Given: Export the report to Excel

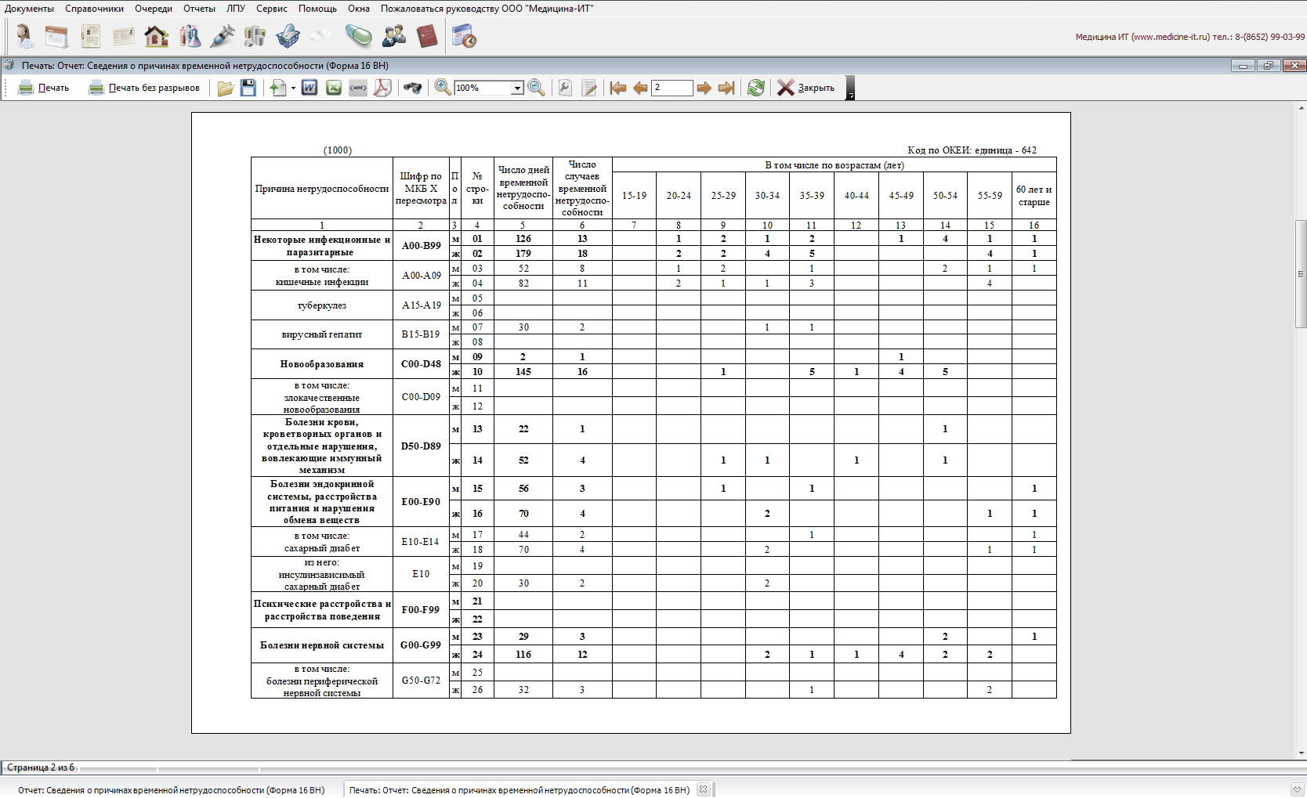Looking at the screenshot, I should click(334, 88).
